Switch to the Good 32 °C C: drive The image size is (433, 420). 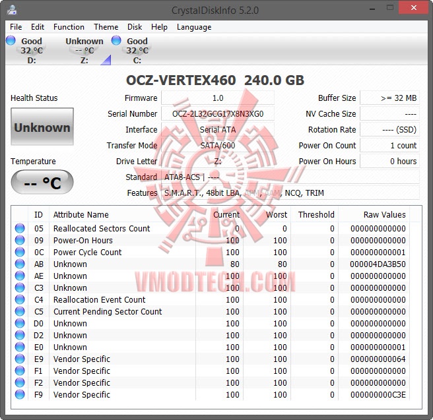[137, 51]
